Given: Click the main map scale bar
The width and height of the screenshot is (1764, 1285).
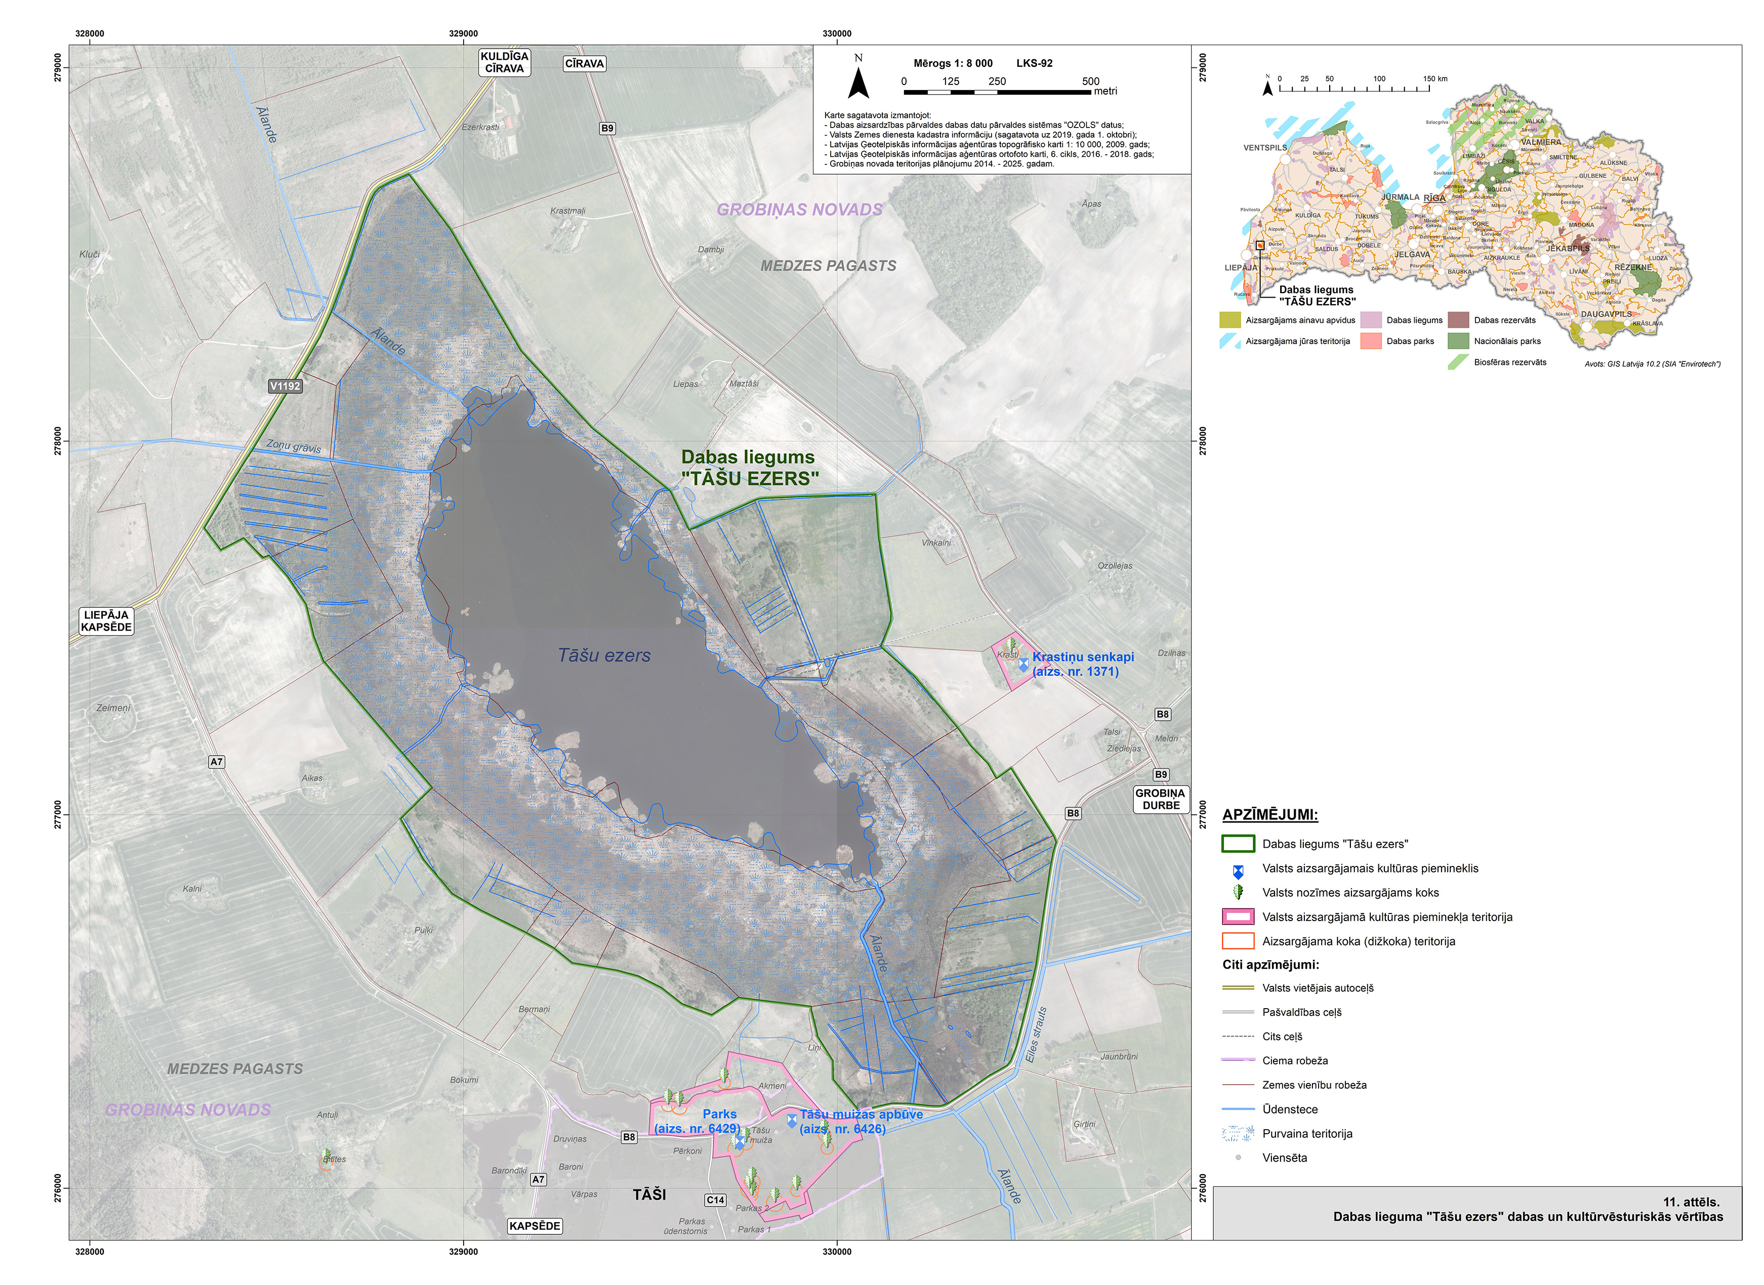Looking at the screenshot, I should point(997,92).
